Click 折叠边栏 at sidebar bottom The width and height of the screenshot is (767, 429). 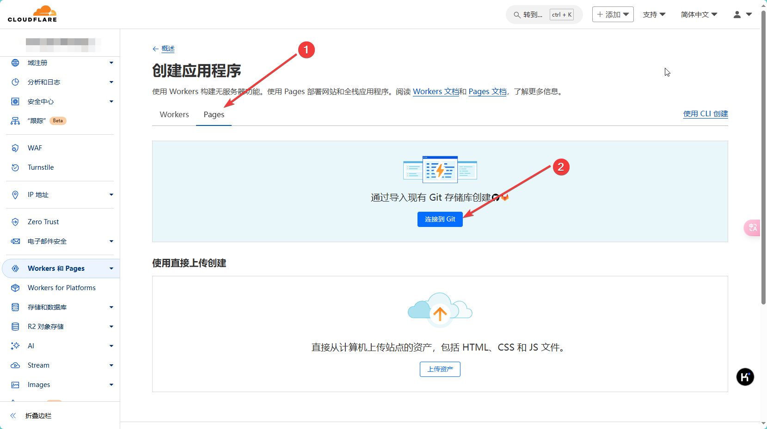pos(38,416)
